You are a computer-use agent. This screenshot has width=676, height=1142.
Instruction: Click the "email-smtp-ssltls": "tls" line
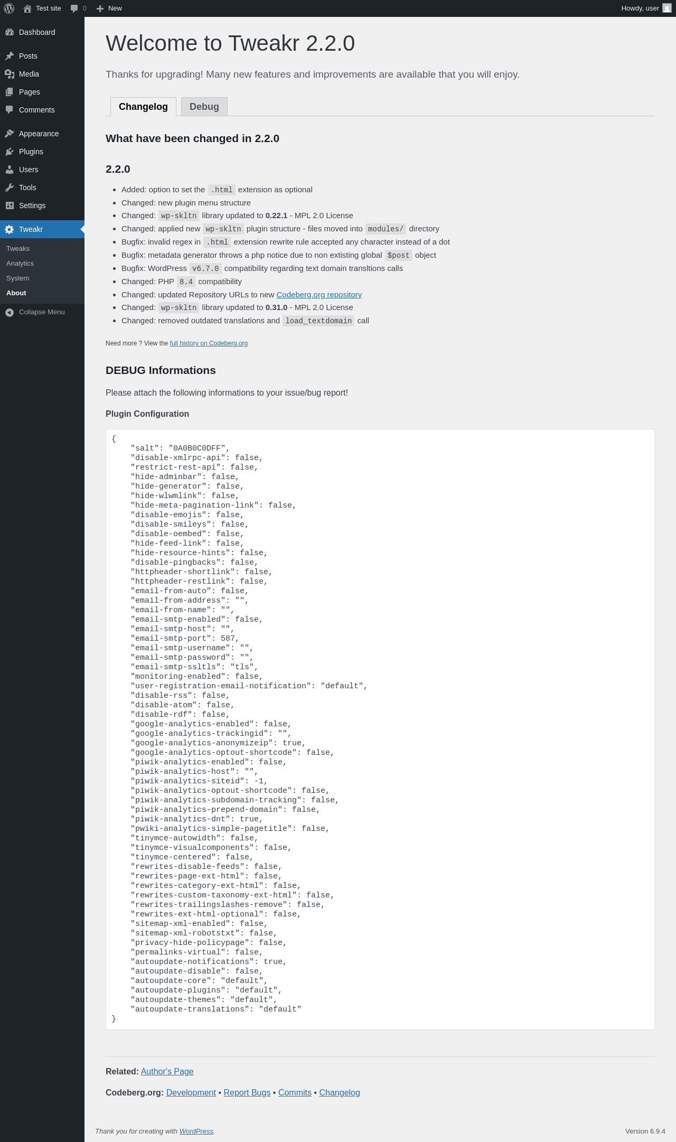[194, 667]
